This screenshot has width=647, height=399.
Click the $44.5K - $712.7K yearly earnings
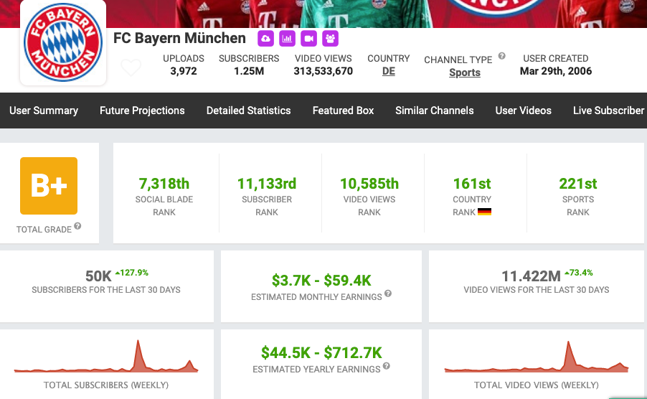tap(321, 353)
